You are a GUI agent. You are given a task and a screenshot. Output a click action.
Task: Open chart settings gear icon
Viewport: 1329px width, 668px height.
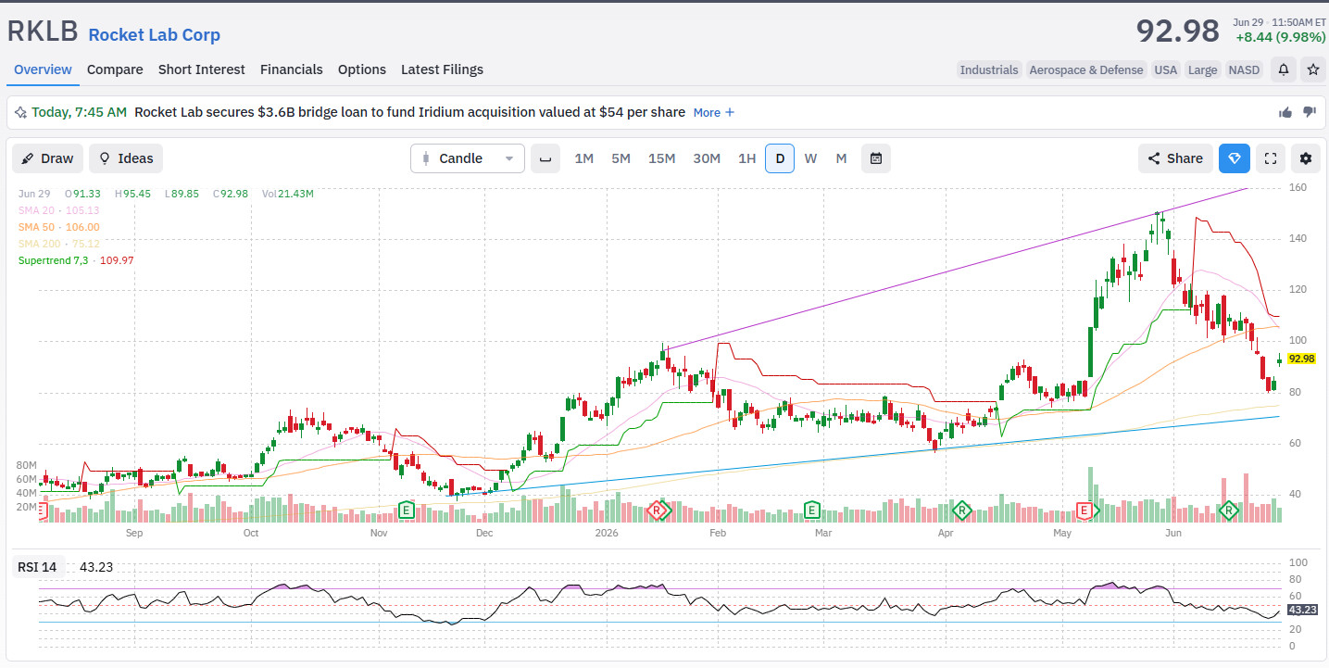point(1306,158)
